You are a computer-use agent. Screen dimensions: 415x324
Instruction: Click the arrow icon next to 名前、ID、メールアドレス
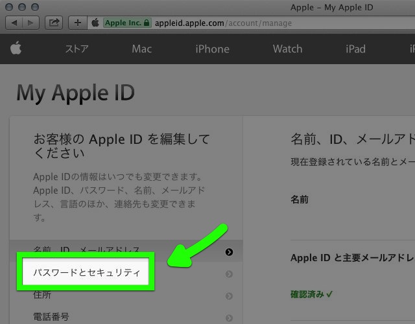tap(229, 252)
